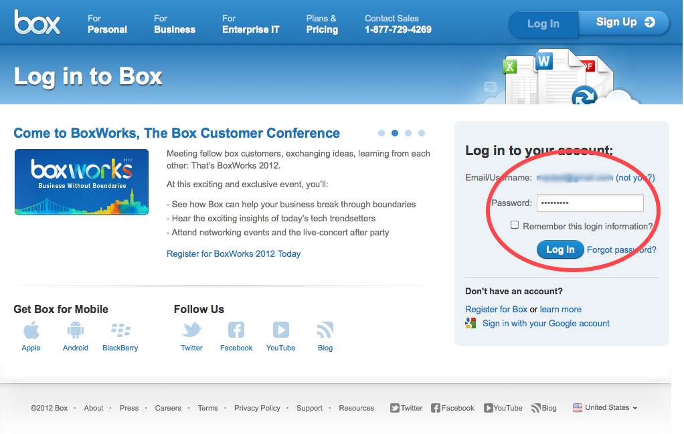
Task: Select the second carousel slide dot
Action: pyautogui.click(x=395, y=133)
